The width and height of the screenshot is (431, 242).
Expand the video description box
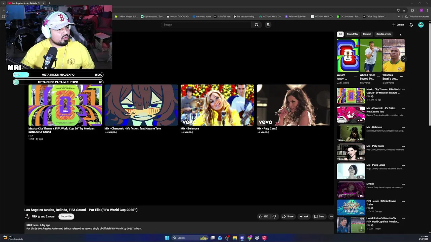point(179,227)
